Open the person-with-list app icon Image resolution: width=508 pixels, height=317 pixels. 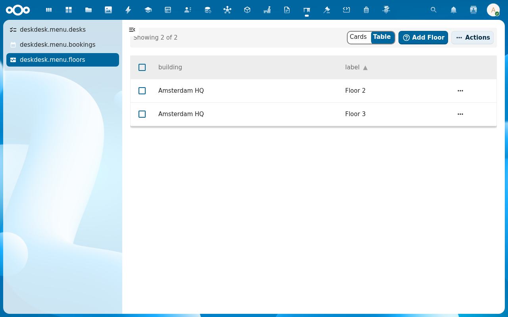(188, 10)
